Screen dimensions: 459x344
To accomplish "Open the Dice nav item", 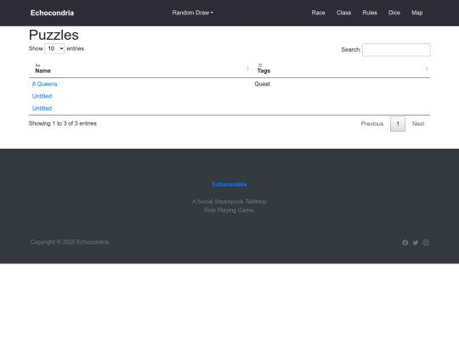I will tap(394, 13).
